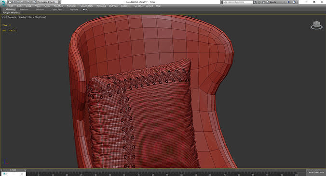Click the keyword search input field
Screen dimensions: 326x176
click(238, 2)
